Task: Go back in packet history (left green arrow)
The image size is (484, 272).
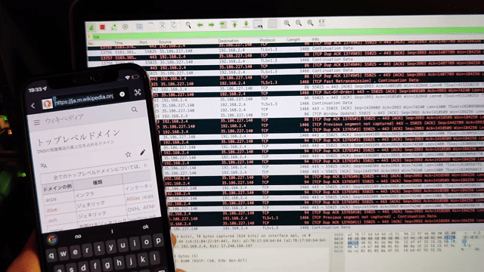Action: [x=200, y=25]
